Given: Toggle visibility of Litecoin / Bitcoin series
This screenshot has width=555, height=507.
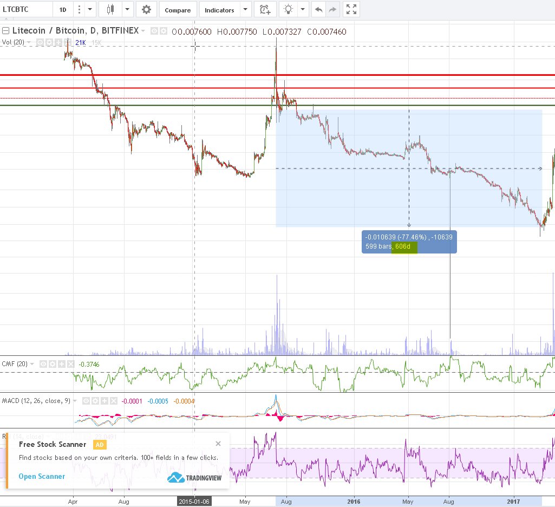Looking at the screenshot, I should pos(154,31).
